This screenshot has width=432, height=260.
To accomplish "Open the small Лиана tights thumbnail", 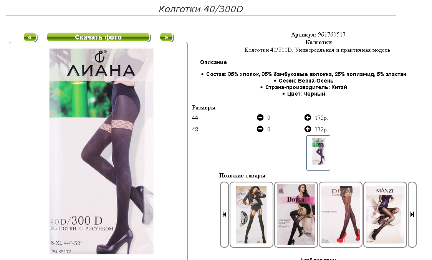I will (x=318, y=153).
